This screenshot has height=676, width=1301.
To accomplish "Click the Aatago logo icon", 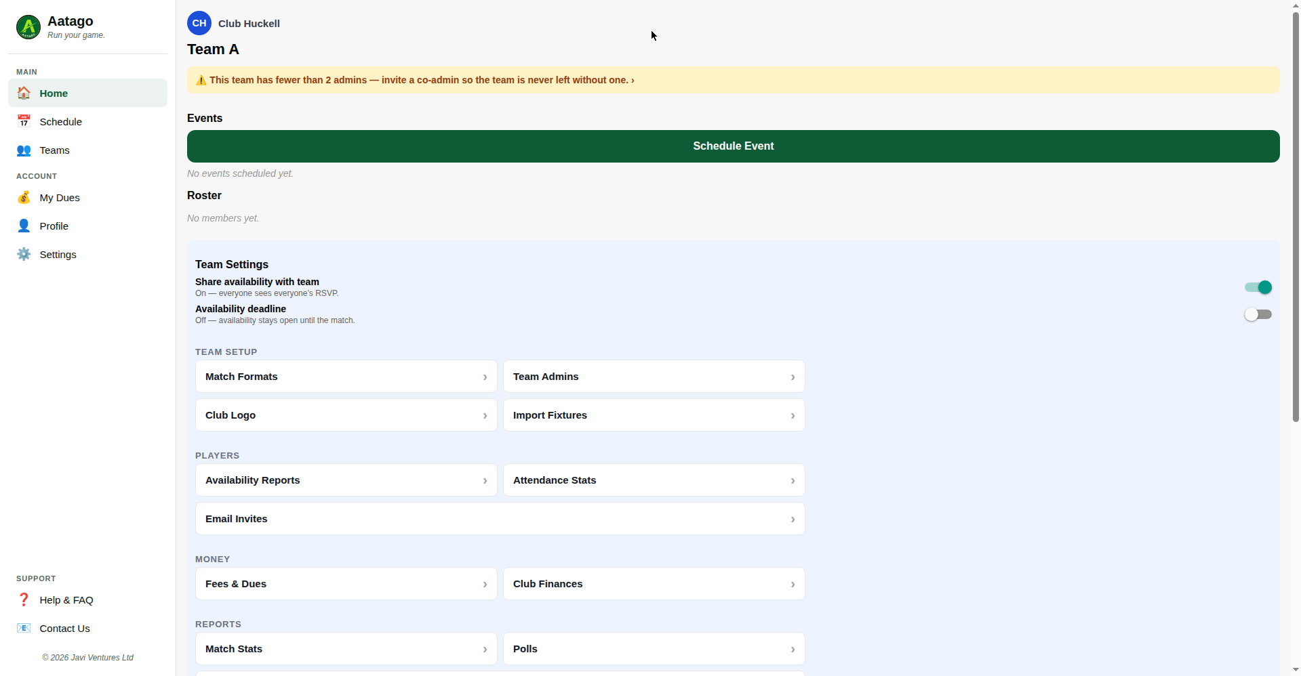I will [x=28, y=27].
